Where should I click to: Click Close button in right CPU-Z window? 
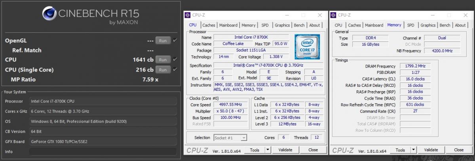click(459, 150)
